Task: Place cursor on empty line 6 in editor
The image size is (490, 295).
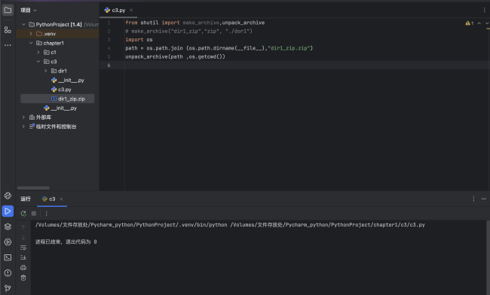Action: (306, 65)
